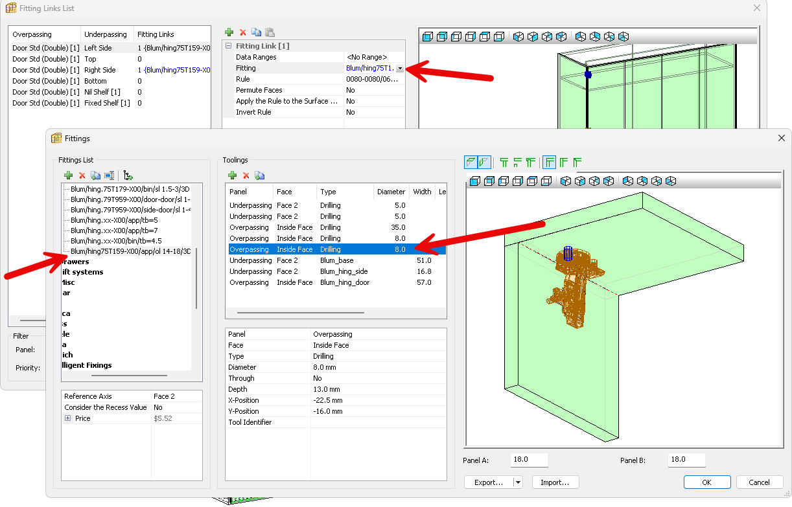Toggle the first panel visibility view button
The width and height of the screenshot is (792, 507).
tap(471, 163)
